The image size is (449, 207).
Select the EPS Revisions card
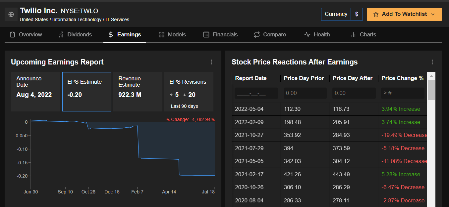coord(189,92)
